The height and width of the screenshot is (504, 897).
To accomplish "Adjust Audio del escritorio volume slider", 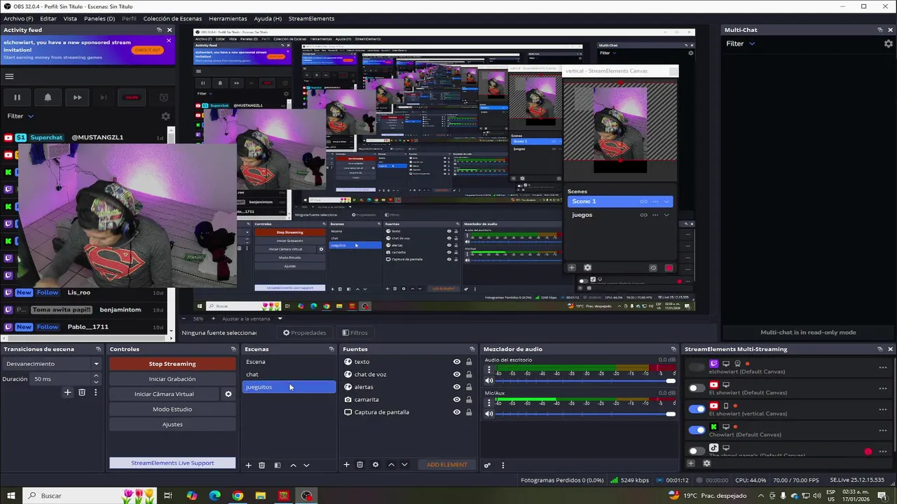I will point(585,381).
